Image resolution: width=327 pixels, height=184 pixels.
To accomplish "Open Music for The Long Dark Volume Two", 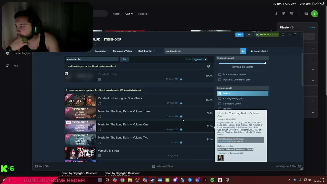I will 139,140.
